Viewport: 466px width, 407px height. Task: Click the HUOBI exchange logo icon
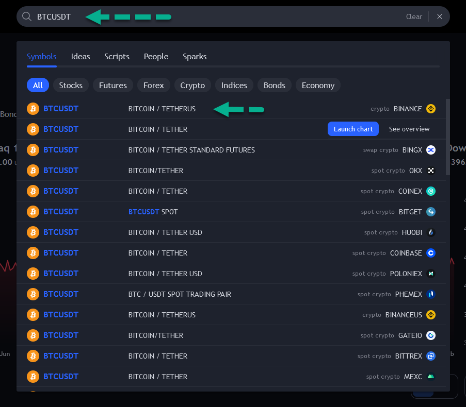pyautogui.click(x=430, y=232)
